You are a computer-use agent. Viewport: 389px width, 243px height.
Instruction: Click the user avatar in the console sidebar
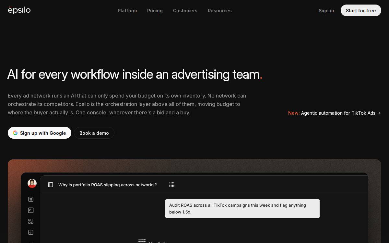point(32,183)
